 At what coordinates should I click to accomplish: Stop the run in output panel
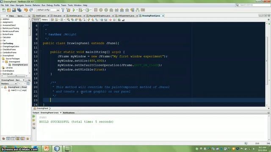point(34,124)
